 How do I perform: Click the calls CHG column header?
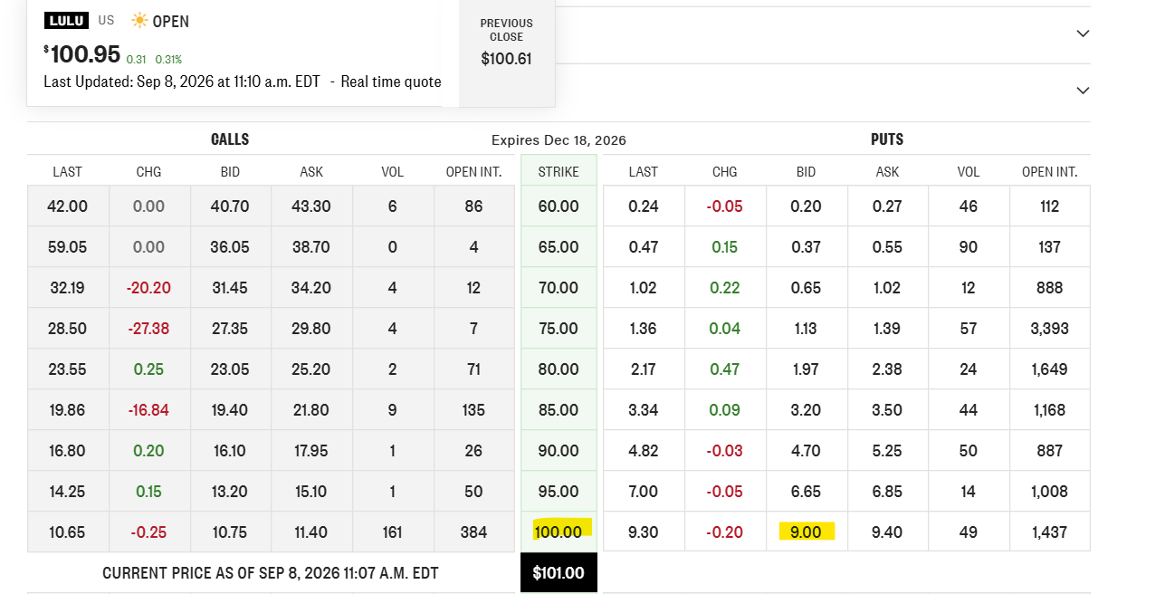[x=148, y=172]
